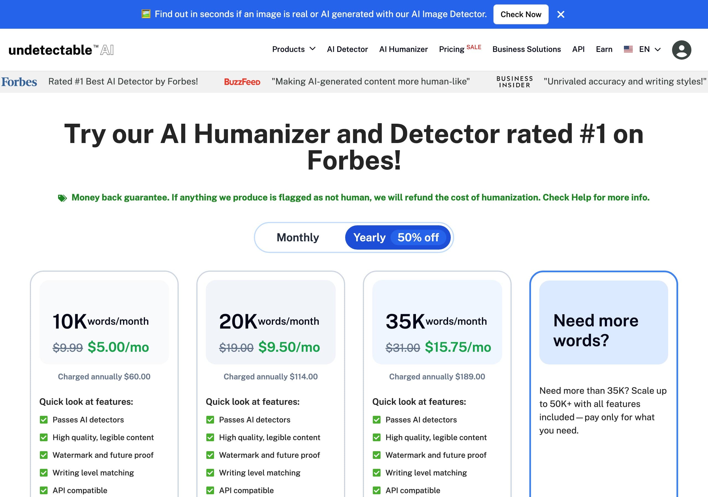Open the AI Humanizer page
This screenshot has height=497, width=708.
pyautogui.click(x=403, y=49)
